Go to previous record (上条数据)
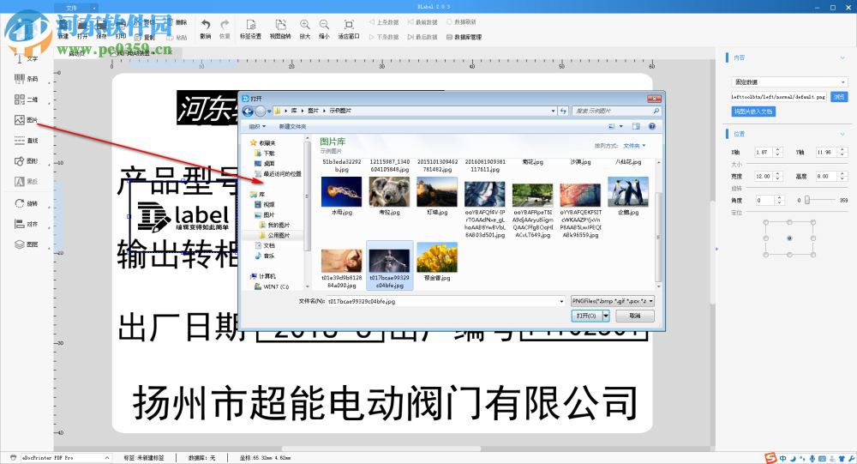This screenshot has height=464, width=857. 384,22
